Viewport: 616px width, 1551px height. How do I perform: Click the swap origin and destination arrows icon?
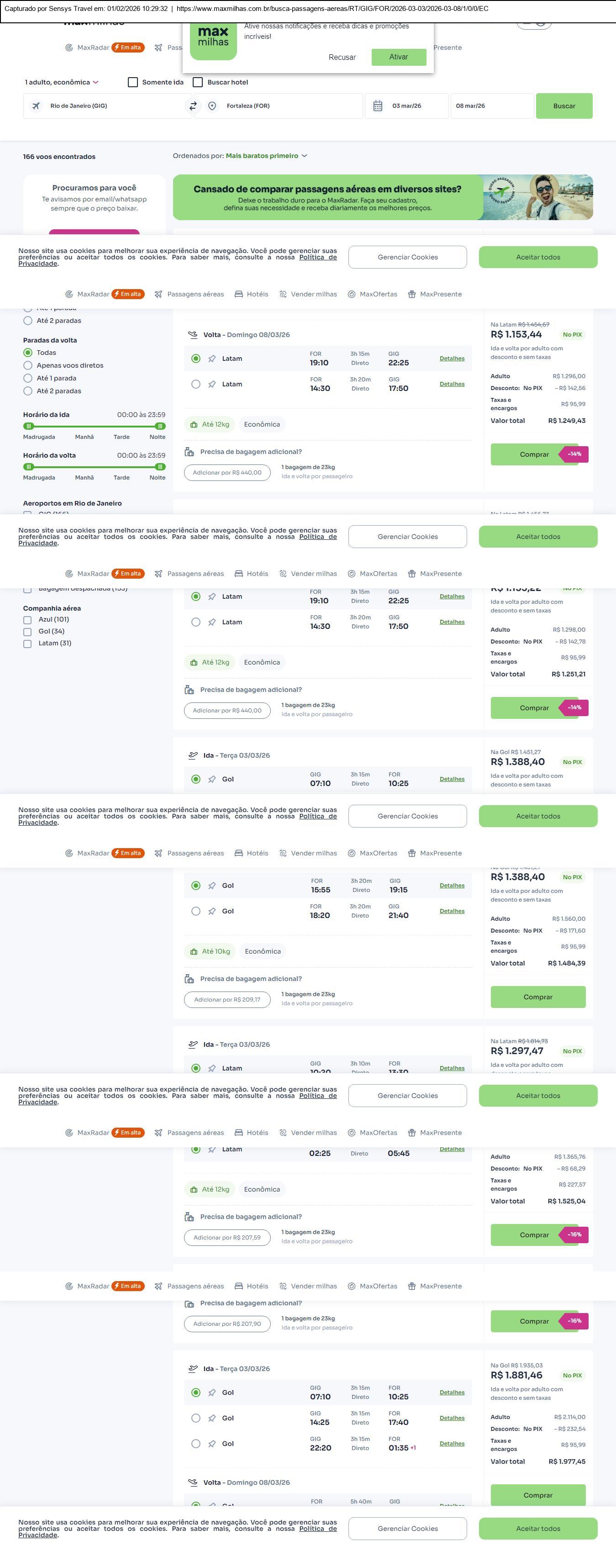(193, 106)
